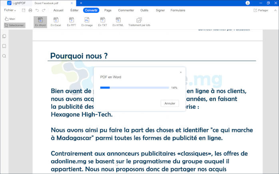Select the En HTML conversion tool
Screen dimensions: 279x174
pyautogui.click(x=118, y=22)
